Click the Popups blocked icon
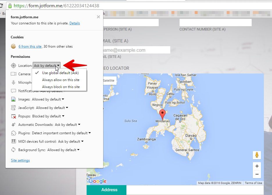The width and height of the screenshot is (272, 195). (13, 116)
